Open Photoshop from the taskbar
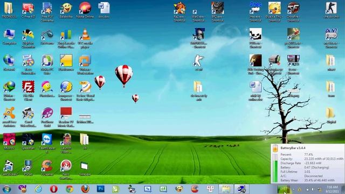 [101, 189]
